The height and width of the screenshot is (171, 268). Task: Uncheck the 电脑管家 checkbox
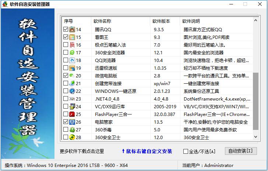pos(66,122)
